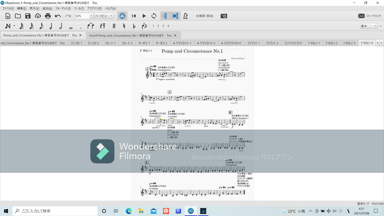Rewind playback to start
The height and width of the screenshot is (216, 384).
[x=134, y=16]
